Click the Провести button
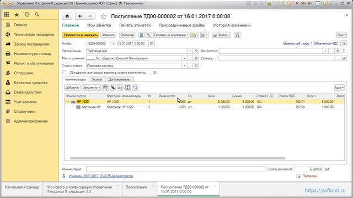Viewport: 353px width, 198px height. pos(127,35)
